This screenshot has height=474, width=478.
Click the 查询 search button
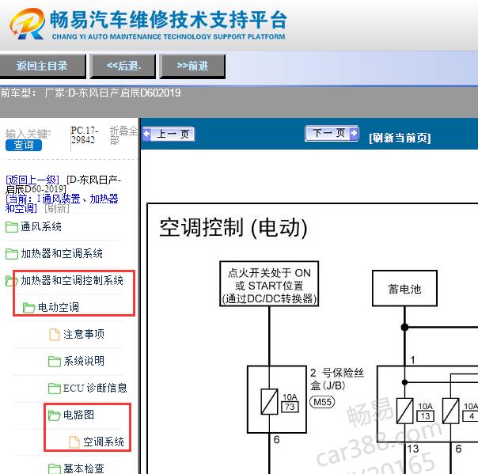[x=24, y=145]
